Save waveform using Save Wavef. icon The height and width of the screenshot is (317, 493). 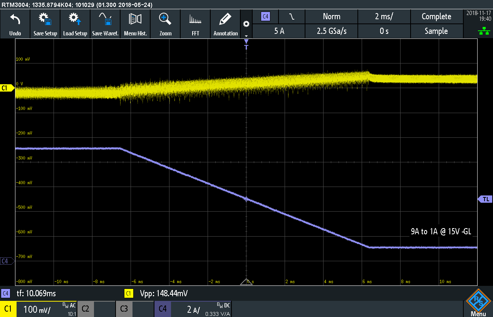coord(105,24)
